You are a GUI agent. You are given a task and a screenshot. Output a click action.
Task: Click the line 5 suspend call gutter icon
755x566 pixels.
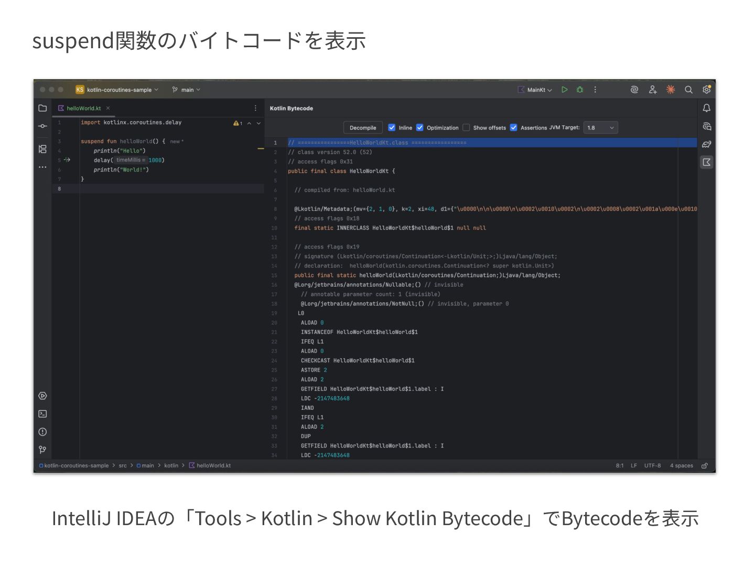[x=67, y=160]
